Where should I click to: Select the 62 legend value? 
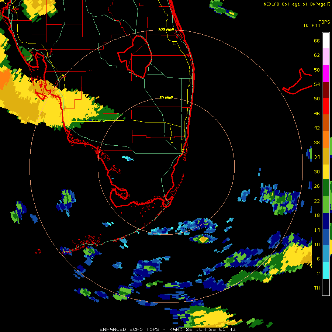(x=317, y=55)
